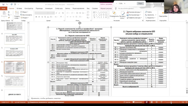The width and height of the screenshot is (188, 106).
Task: Open Express Styles gallery icon
Action: tap(123, 13)
